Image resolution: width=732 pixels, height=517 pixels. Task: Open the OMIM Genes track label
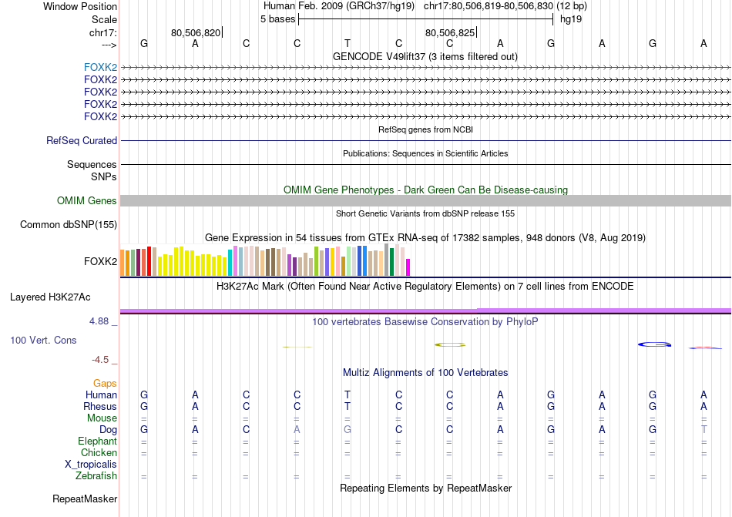[87, 200]
